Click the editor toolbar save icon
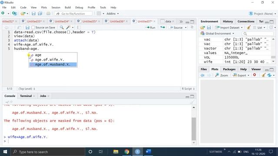The image size is (278, 156). pyautogui.click(x=27, y=28)
